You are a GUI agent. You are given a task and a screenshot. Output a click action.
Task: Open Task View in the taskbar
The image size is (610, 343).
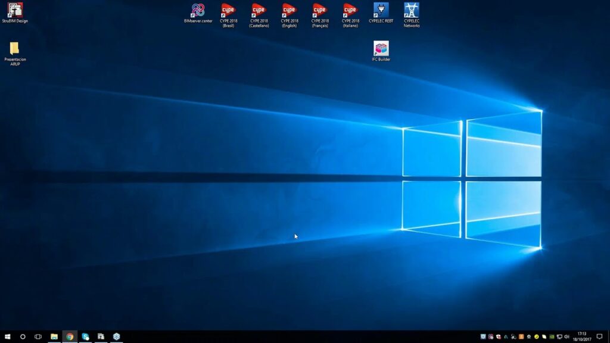[x=38, y=336]
